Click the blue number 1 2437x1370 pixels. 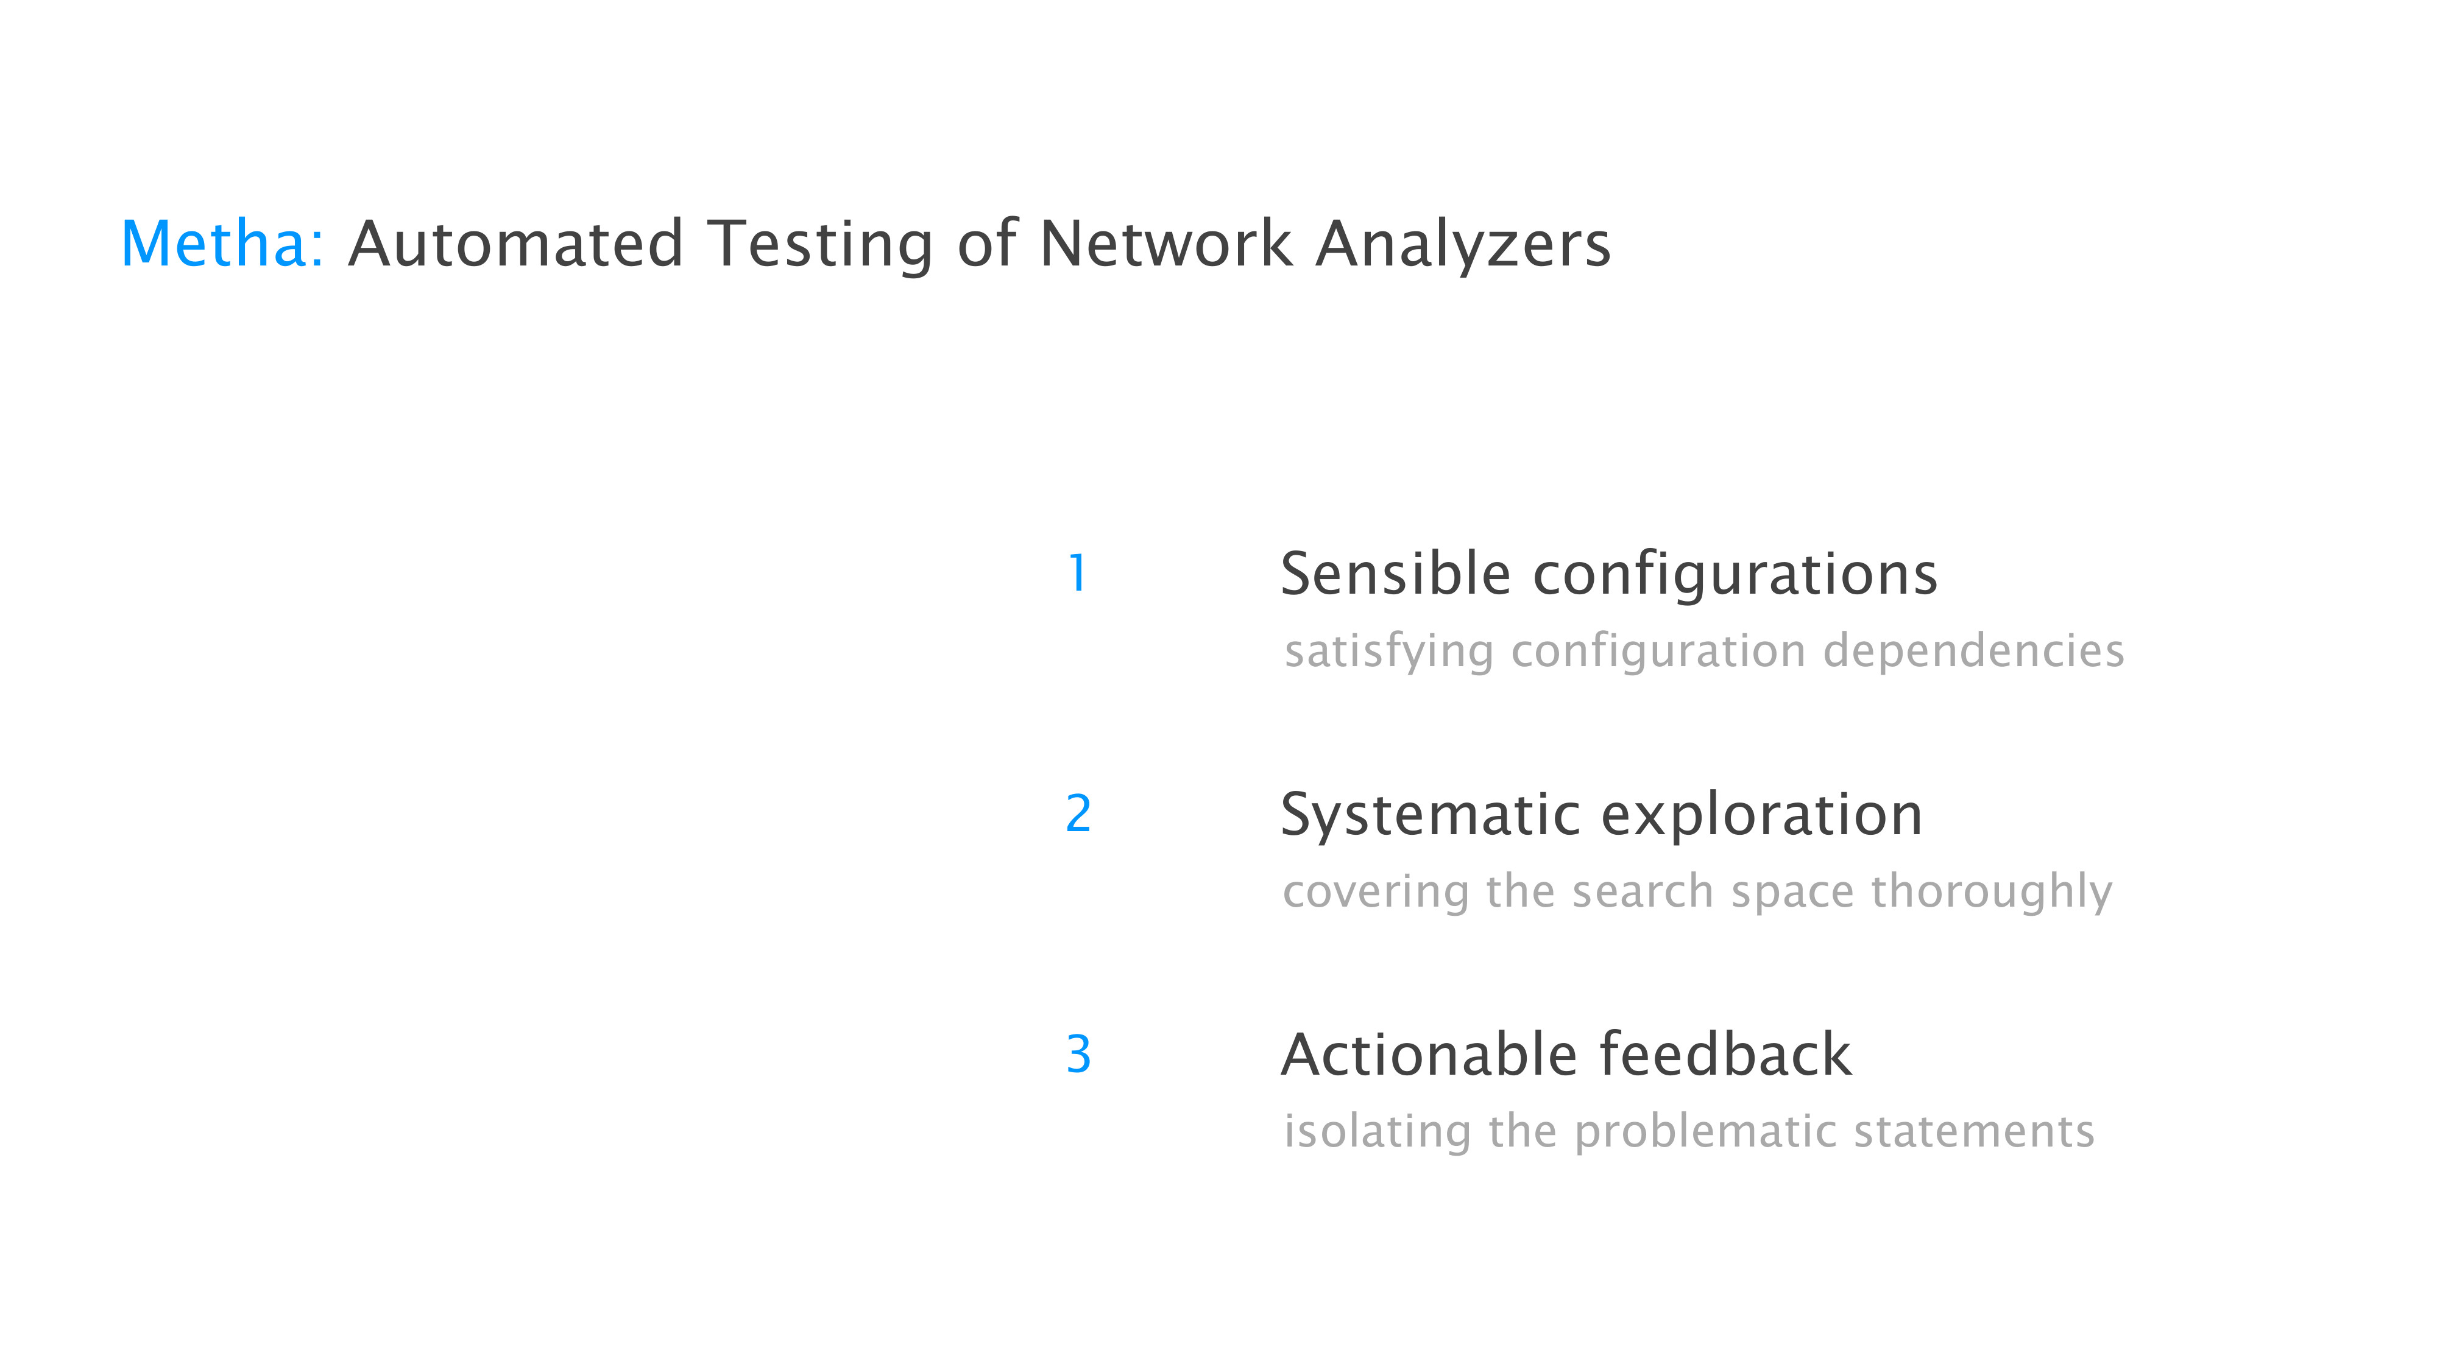tap(1077, 573)
